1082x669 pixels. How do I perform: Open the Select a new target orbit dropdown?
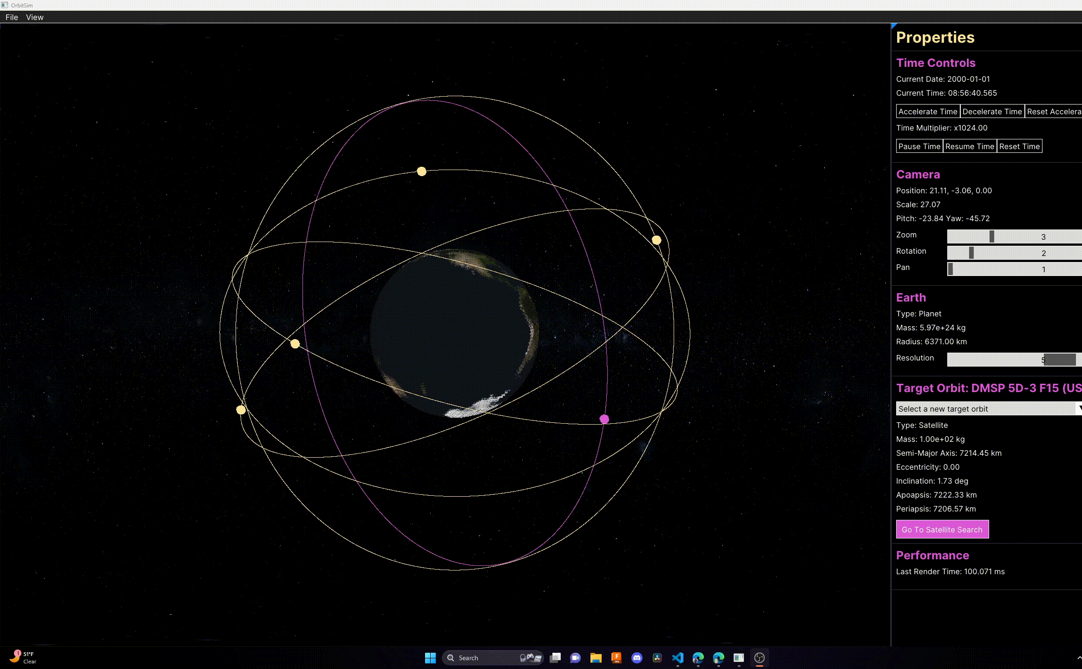(985, 409)
